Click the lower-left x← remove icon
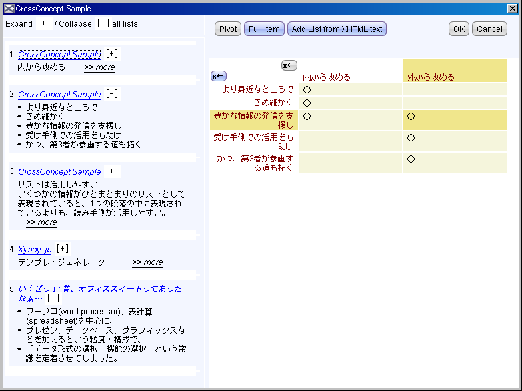This screenshot has height=391, width=522. pos(219,76)
